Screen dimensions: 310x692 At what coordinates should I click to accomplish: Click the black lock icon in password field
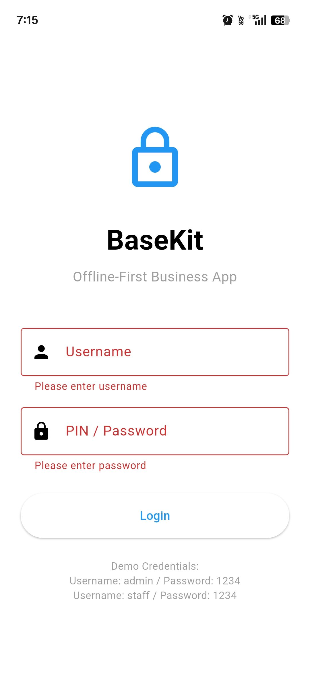pos(41,431)
